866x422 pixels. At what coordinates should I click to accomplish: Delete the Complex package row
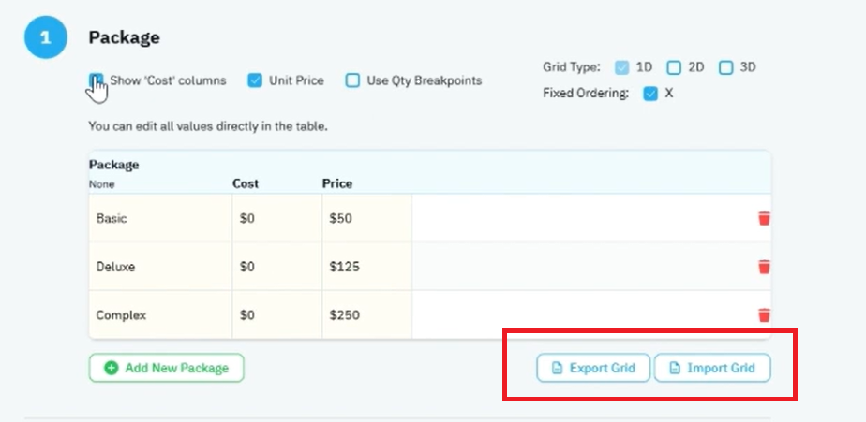(x=764, y=315)
